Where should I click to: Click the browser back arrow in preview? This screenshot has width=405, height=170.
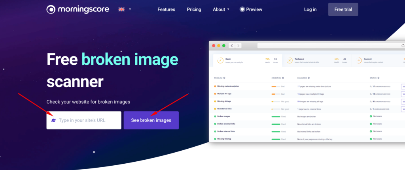pos(231,46)
